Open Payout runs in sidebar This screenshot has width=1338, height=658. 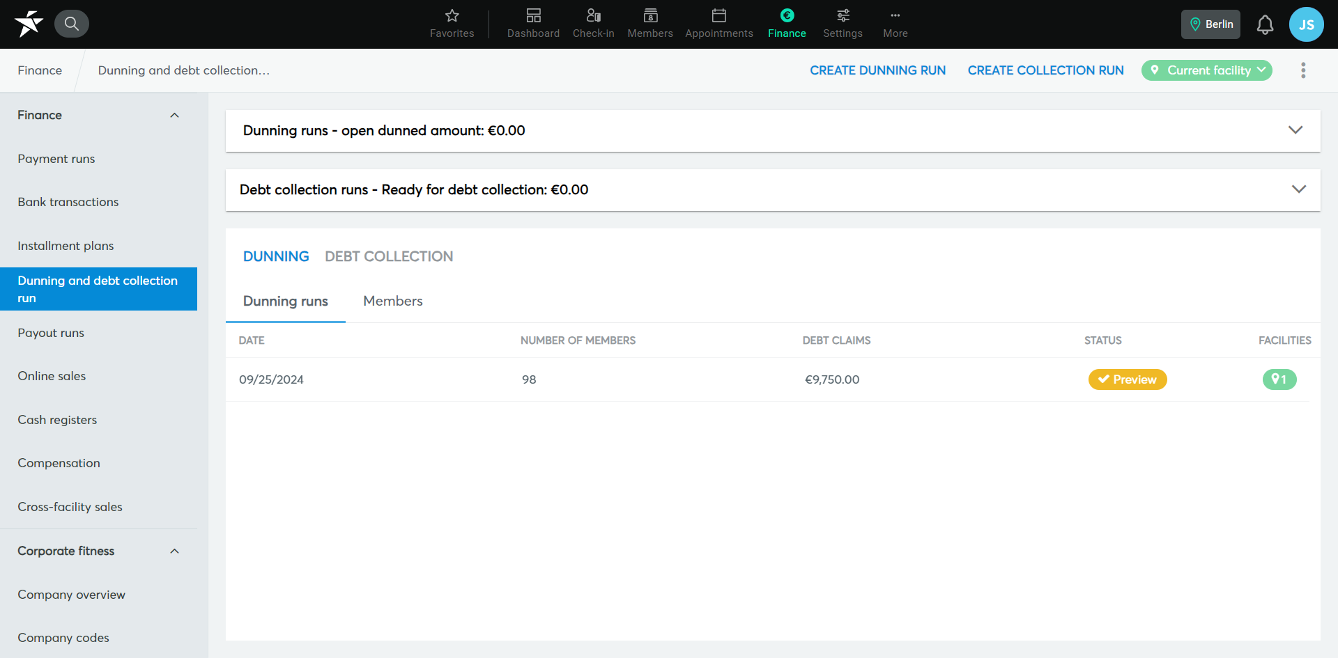(51, 333)
